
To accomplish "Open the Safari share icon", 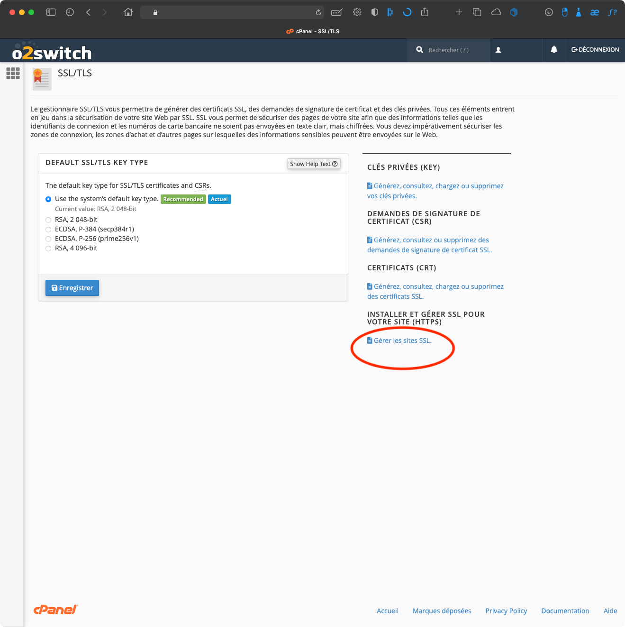I will [x=425, y=12].
